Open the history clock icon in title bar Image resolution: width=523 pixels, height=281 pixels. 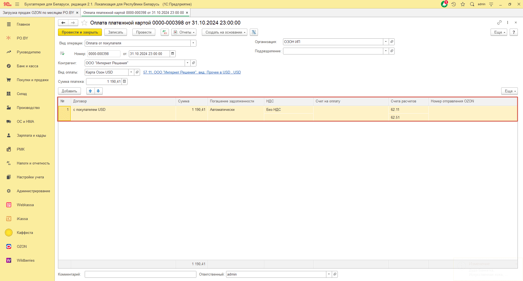tap(454, 4)
